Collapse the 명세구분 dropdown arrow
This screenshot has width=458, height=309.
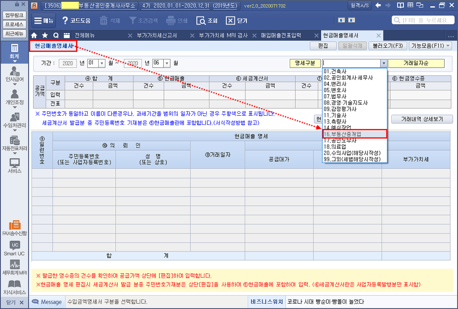tap(383, 63)
